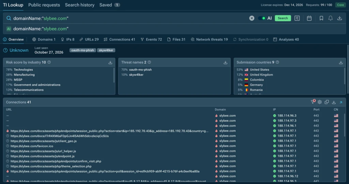Image resolution: width=349 pixels, height=184 pixels.
Task: Open the Files 31 tab
Action: click(x=176, y=39)
